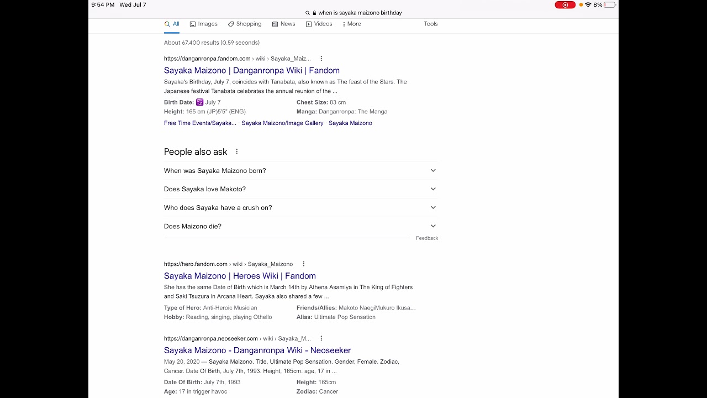
Task: Tap the purple Cancer zodiac icon
Action: click(x=200, y=102)
